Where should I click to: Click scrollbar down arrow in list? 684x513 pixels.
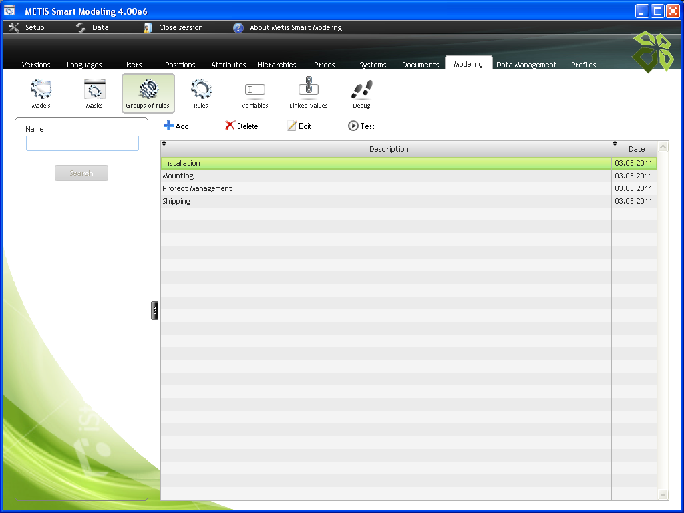coord(663,494)
